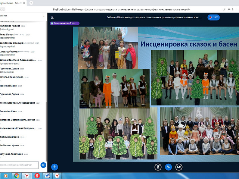239x179 pixels.
Task: Toggle webcam sharing button
Action: tap(179, 167)
